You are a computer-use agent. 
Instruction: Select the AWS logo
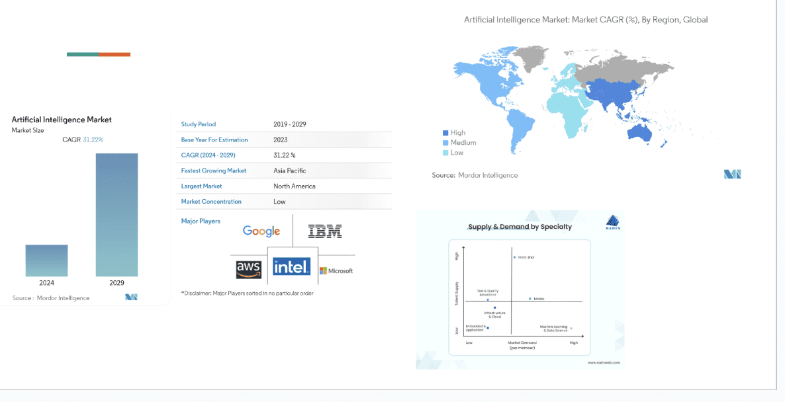pos(248,269)
